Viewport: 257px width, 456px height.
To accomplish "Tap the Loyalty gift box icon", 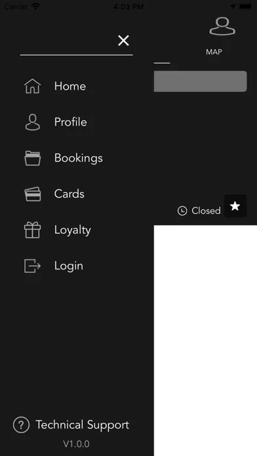I will (x=32, y=230).
